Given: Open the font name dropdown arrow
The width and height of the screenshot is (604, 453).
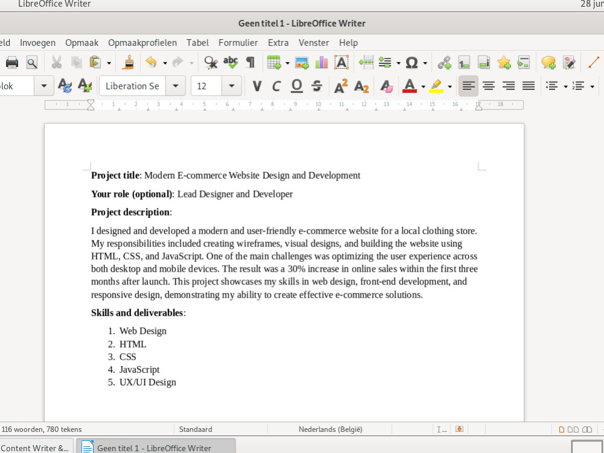Looking at the screenshot, I should (x=175, y=86).
